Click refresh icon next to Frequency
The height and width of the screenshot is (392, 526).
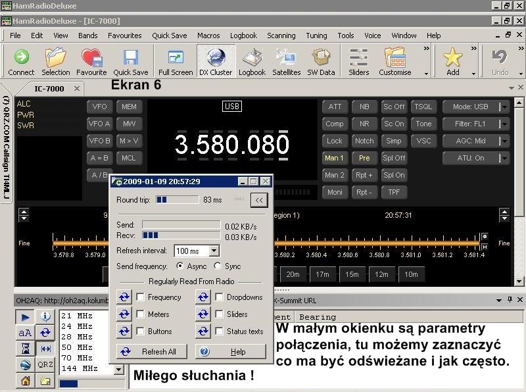[124, 297]
